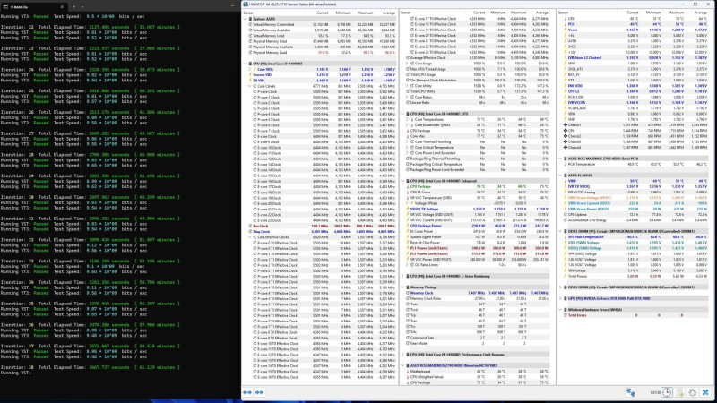
Task: Open the terminal tab dropdown arrow
Action: point(82,7)
